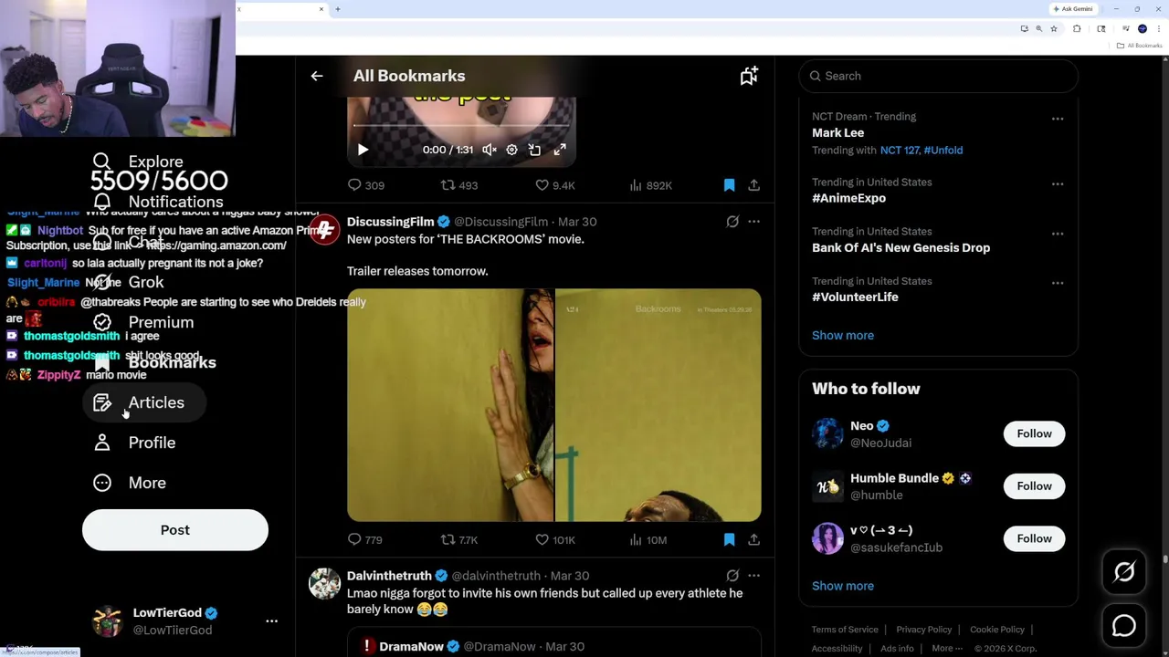Open LowTierGod account options menu
The width and height of the screenshot is (1169, 657).
tap(271, 620)
